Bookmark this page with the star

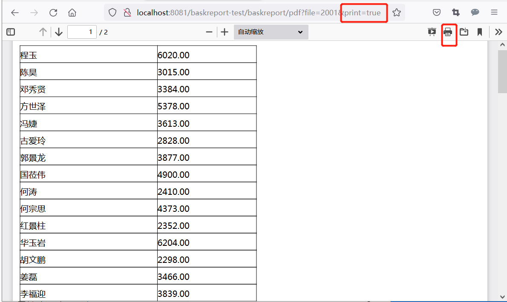tap(396, 13)
